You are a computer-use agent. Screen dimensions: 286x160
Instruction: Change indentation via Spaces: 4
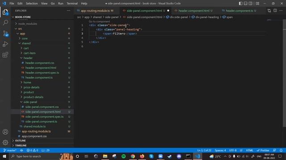click(220, 150)
